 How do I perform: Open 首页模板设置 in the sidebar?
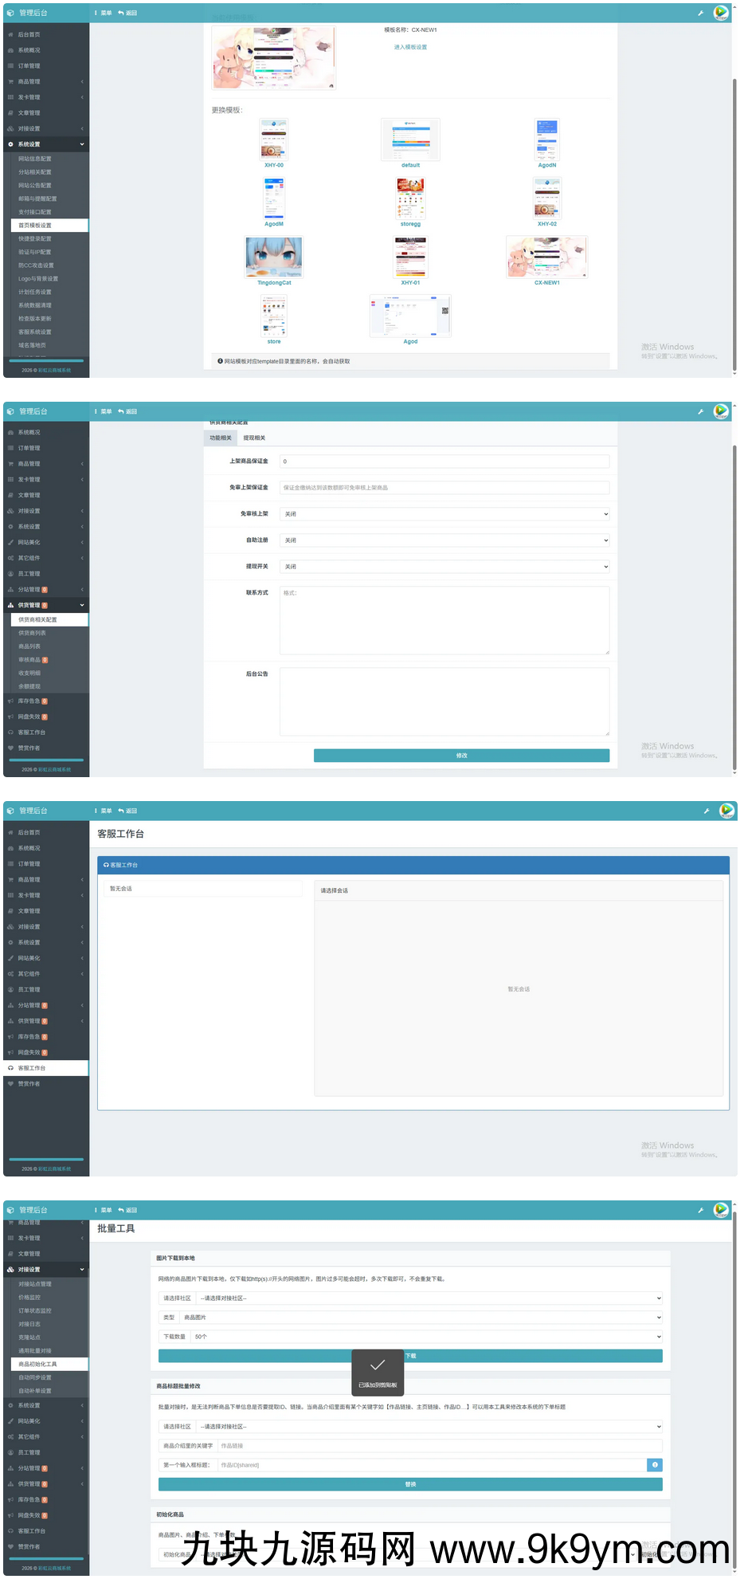(x=35, y=226)
